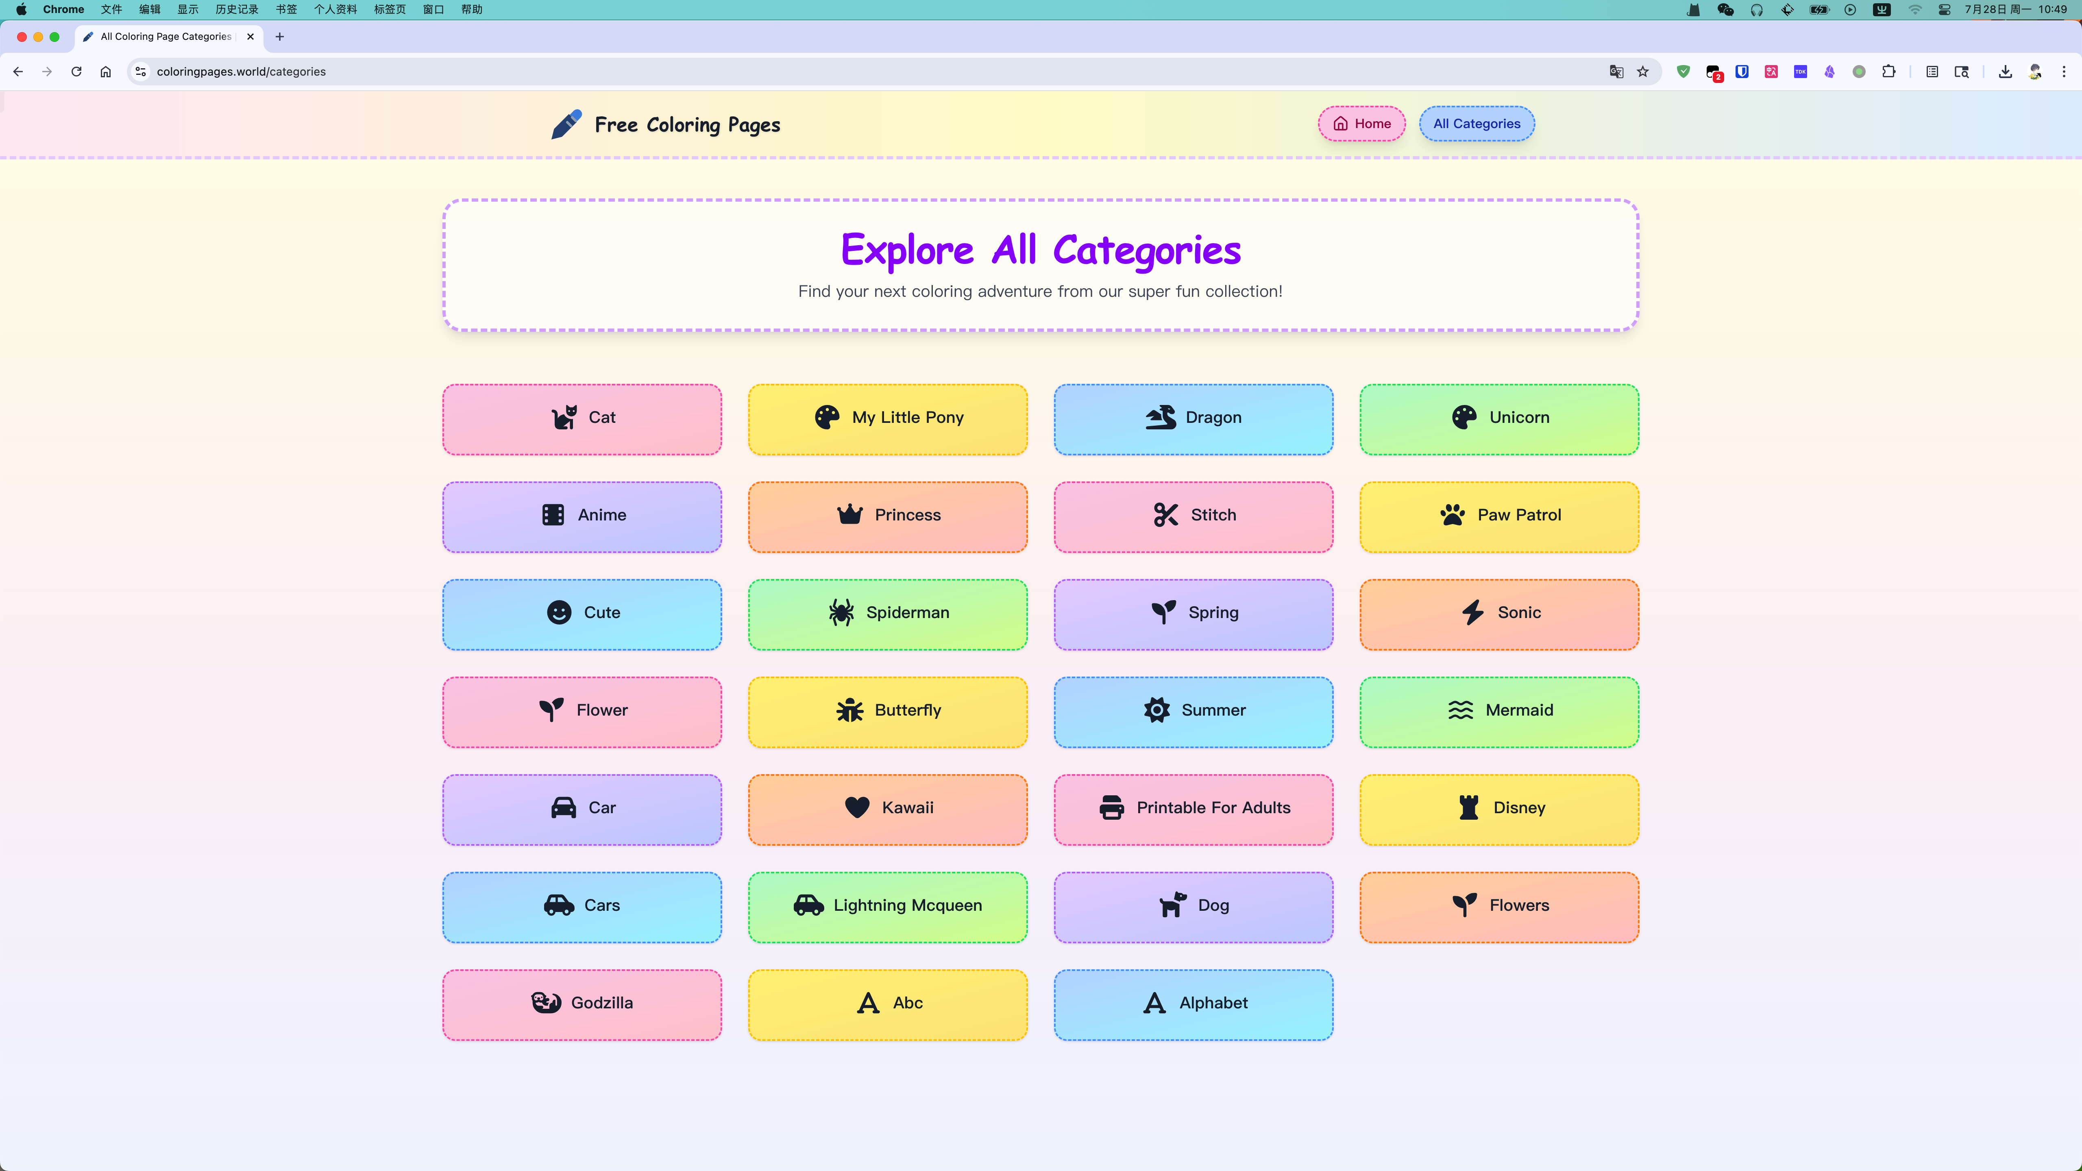Open the 书签 menu in menu bar

tap(286, 10)
